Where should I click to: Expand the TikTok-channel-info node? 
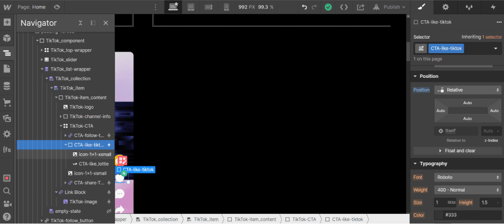click(60, 116)
